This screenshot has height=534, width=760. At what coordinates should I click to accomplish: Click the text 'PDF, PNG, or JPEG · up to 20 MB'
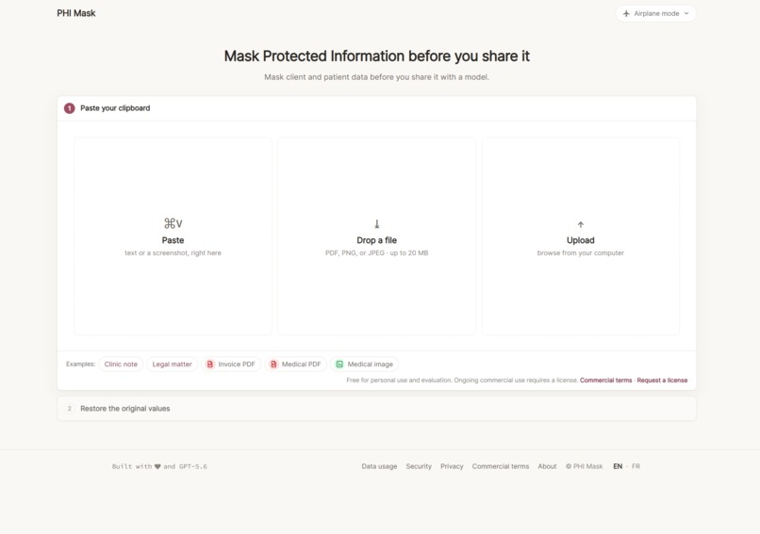click(x=376, y=252)
